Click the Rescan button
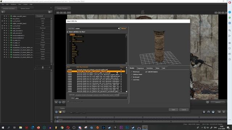Image resolution: width=232 pixels, height=130 pixels. point(124,29)
